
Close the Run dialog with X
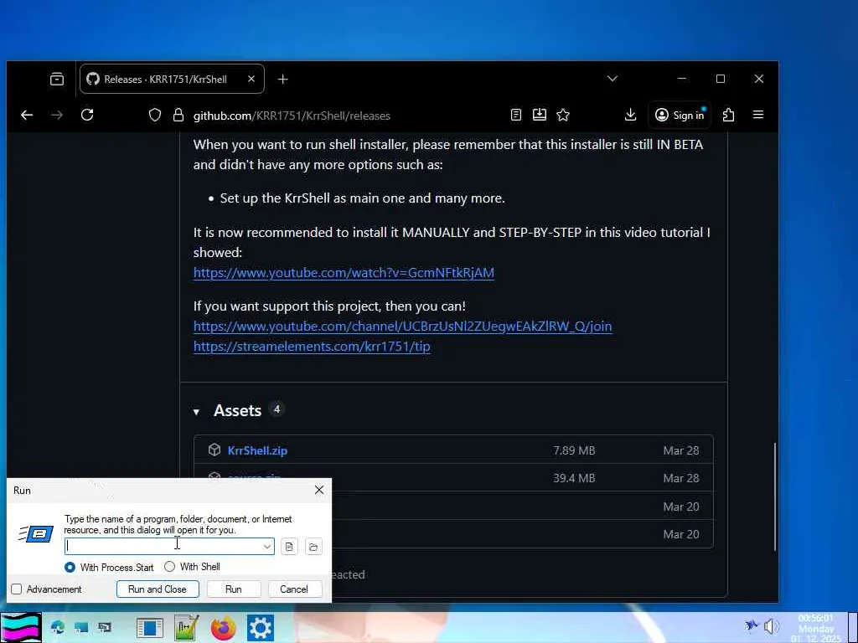pos(319,490)
